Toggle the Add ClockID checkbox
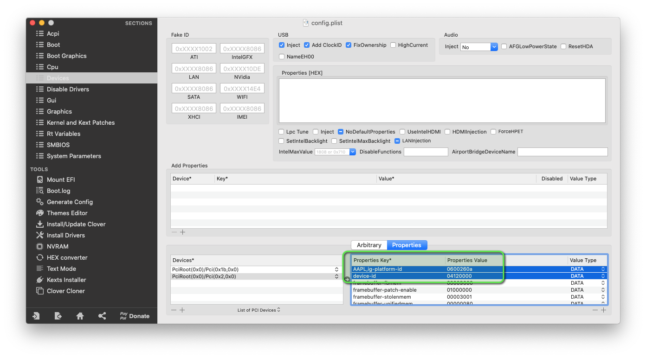Screen dimensions: 646x358 307,45
